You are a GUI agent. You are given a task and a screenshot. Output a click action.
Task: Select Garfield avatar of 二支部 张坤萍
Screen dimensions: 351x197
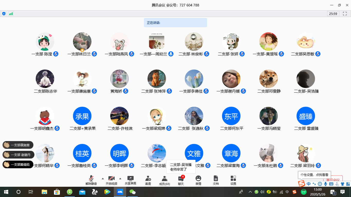(x=157, y=79)
